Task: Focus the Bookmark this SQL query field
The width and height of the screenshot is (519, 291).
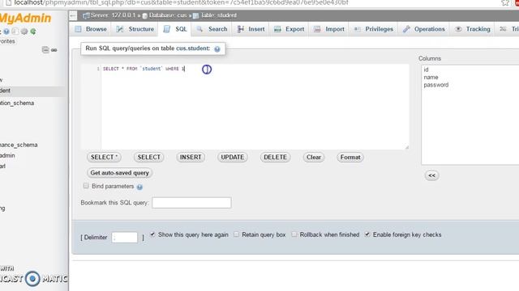Action: (x=191, y=203)
